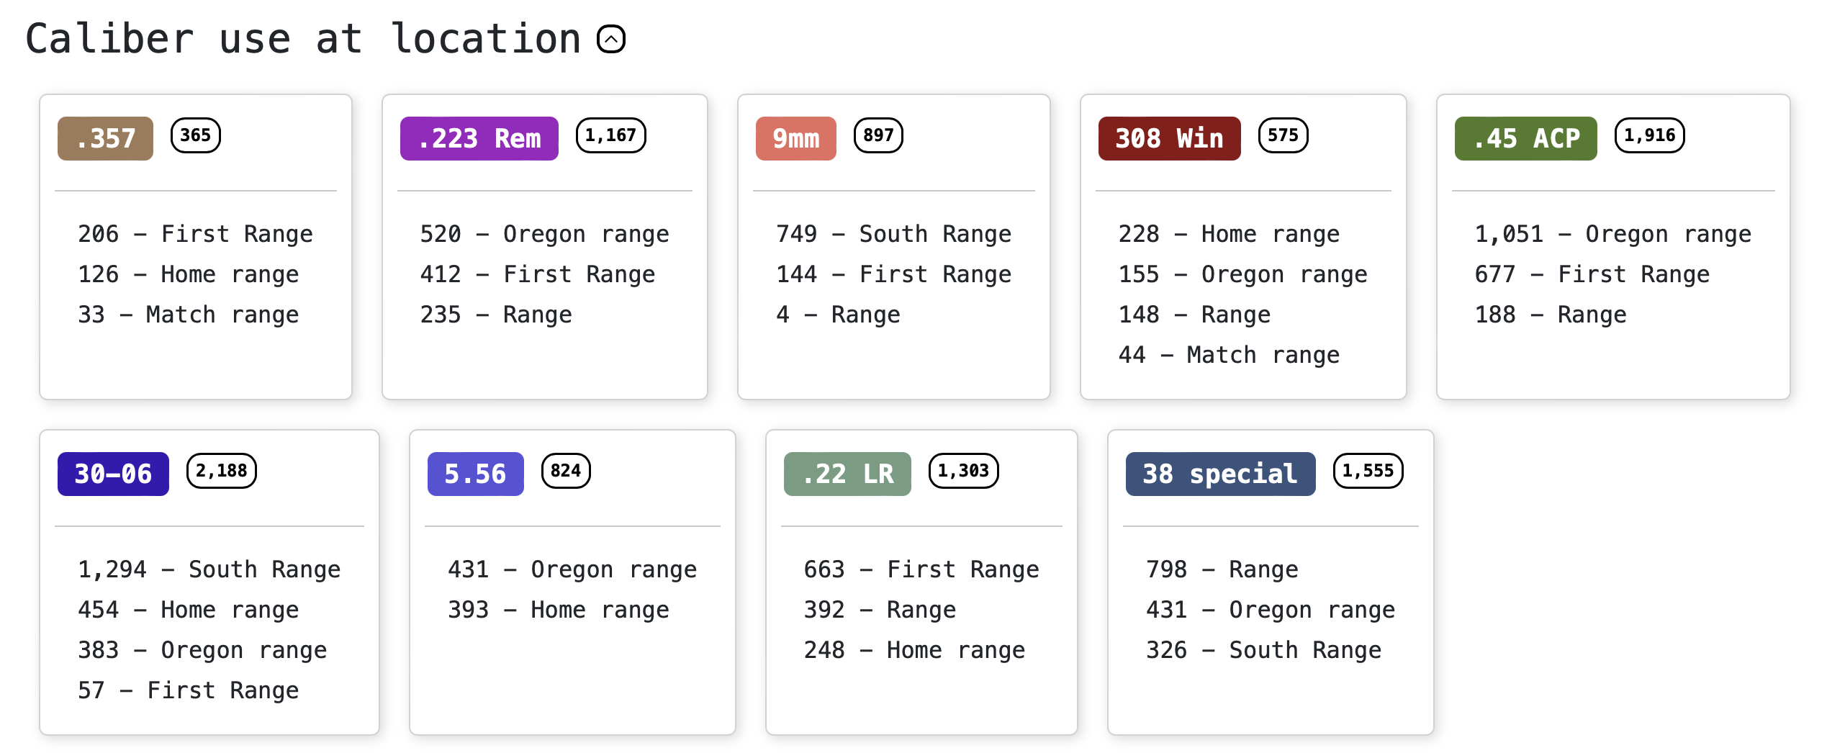This screenshot has width=1827, height=753.
Task: Click the .357 caliber tag
Action: pyautogui.click(x=105, y=138)
